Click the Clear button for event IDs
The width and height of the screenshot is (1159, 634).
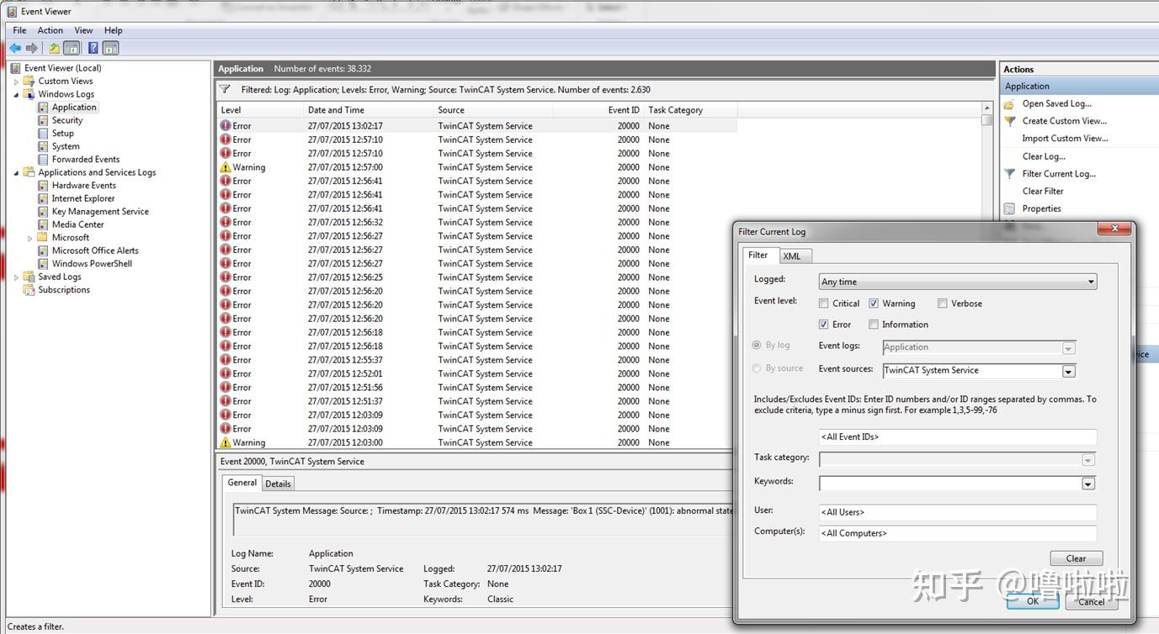[x=1075, y=557]
